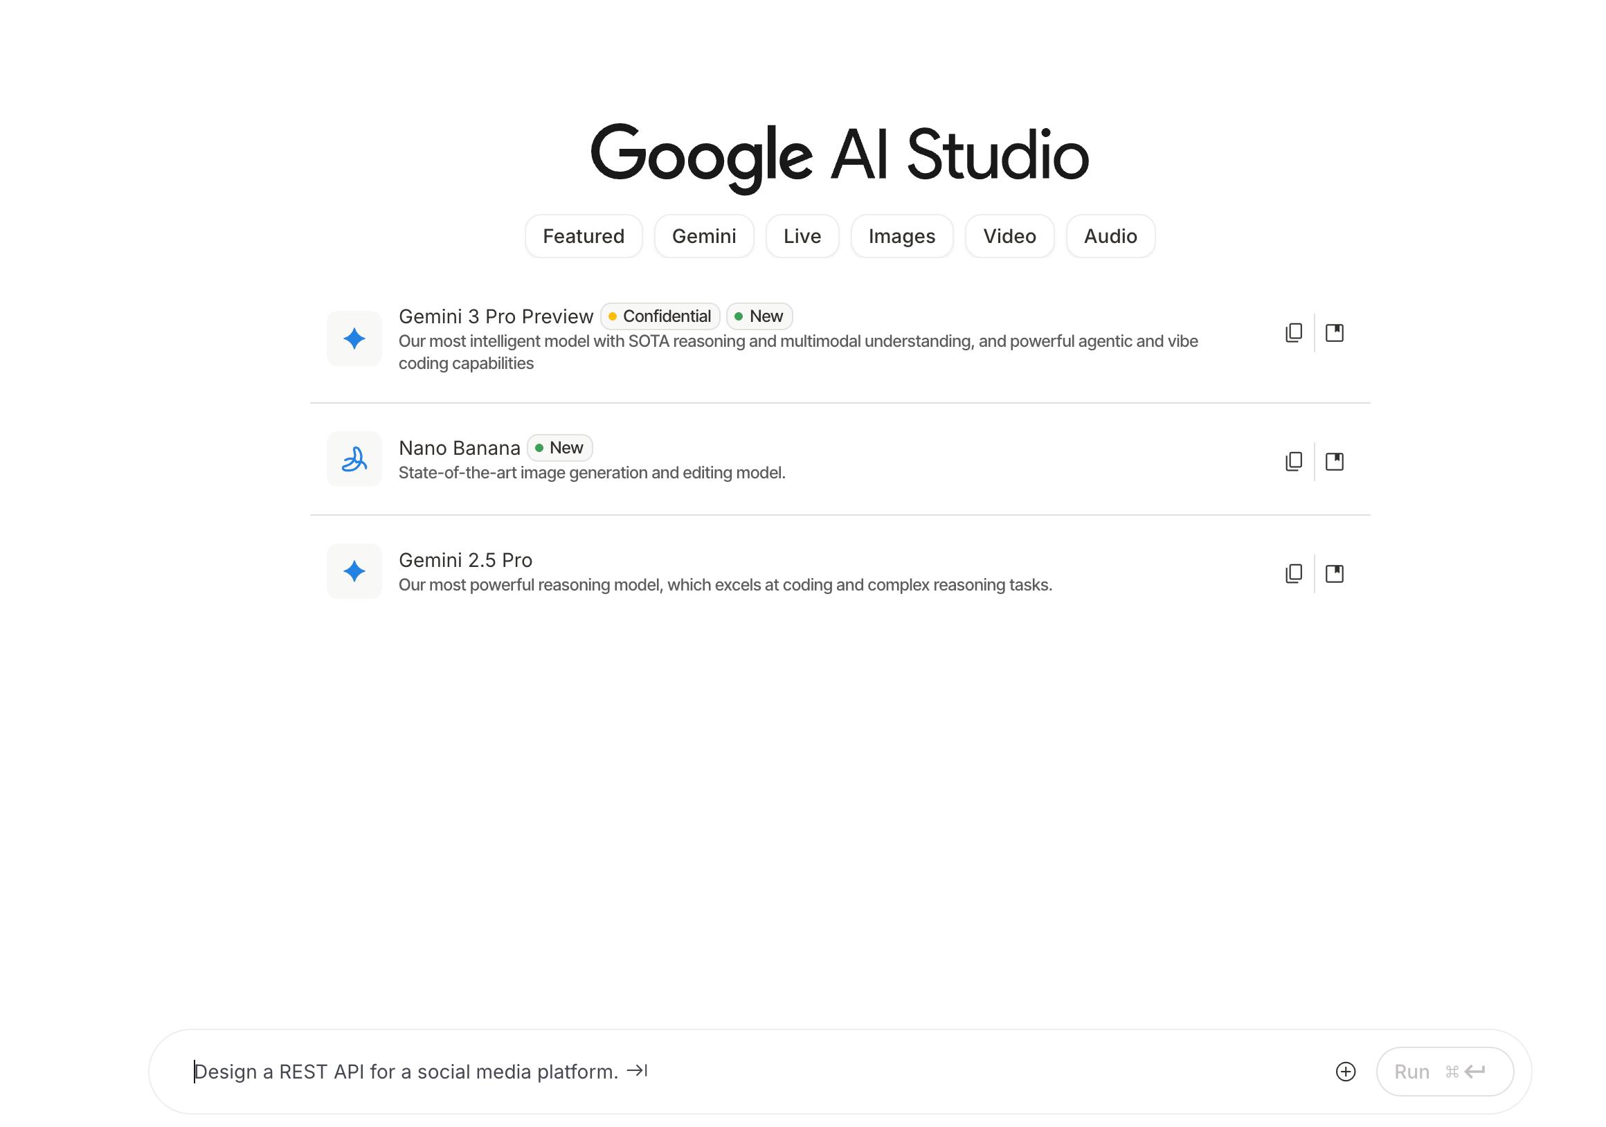
Task: Open Gemini 2.5 Pro docs icon
Action: click(x=1334, y=574)
